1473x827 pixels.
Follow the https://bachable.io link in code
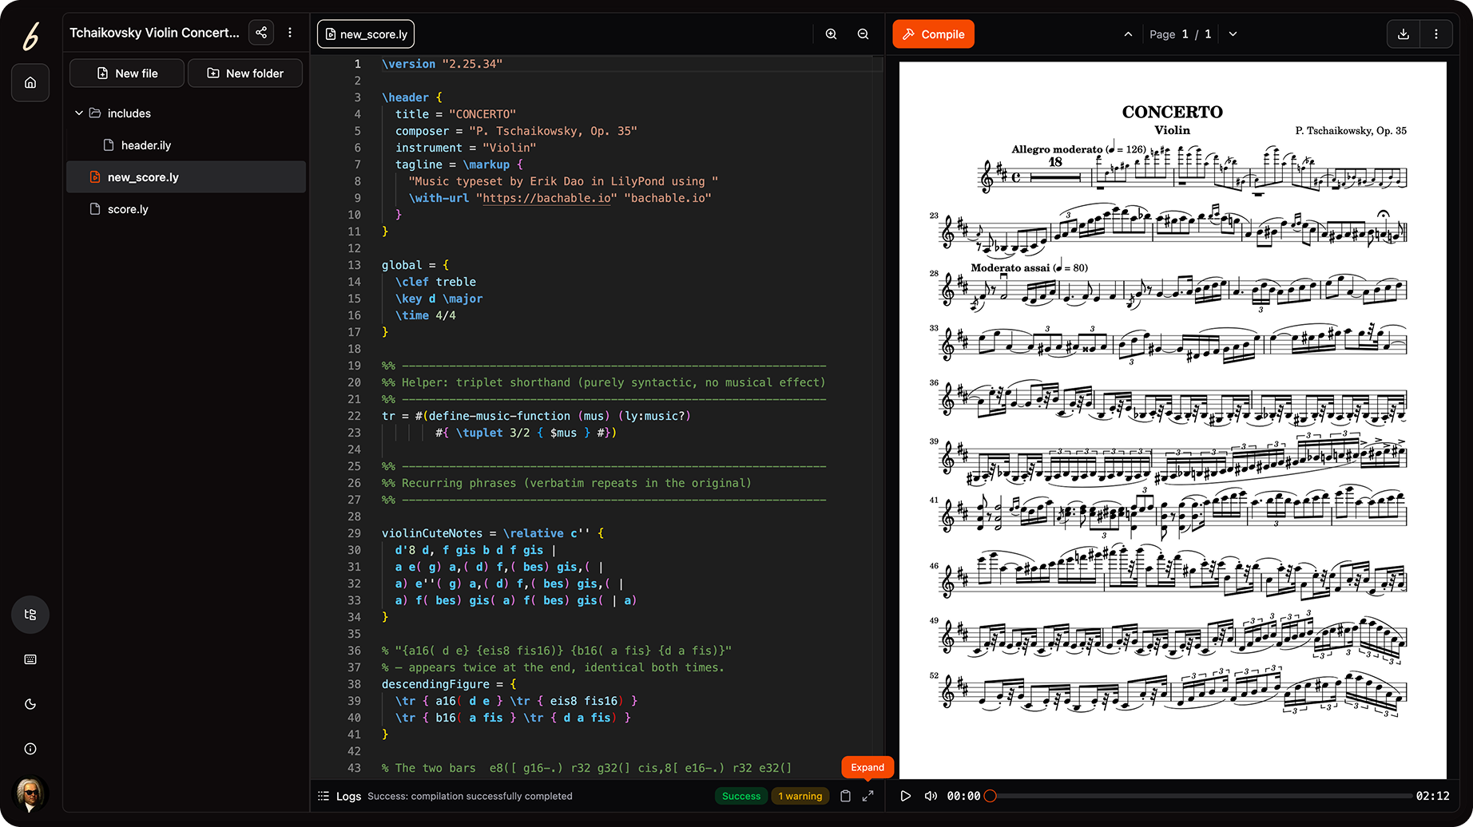[546, 198]
